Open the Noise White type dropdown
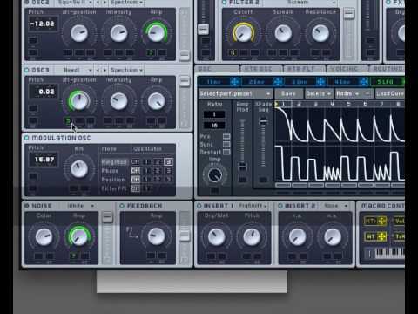The width and height of the screenshot is (418, 314). click(x=81, y=206)
